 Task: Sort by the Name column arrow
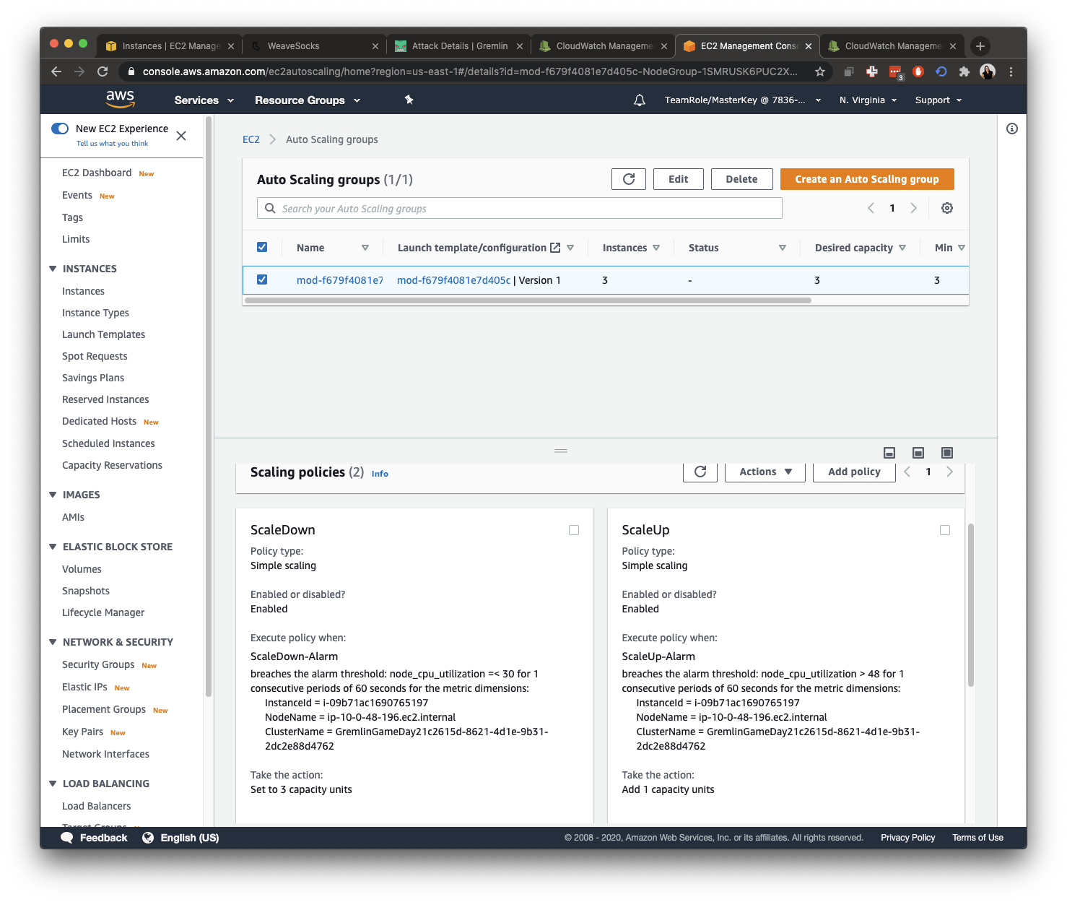(365, 248)
